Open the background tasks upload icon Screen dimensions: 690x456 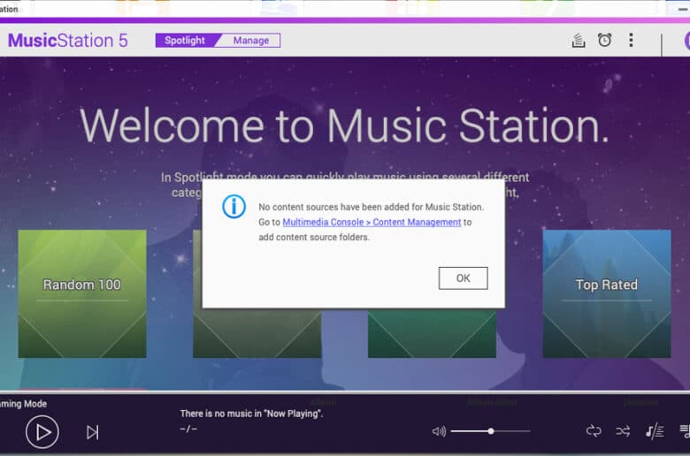pos(579,41)
